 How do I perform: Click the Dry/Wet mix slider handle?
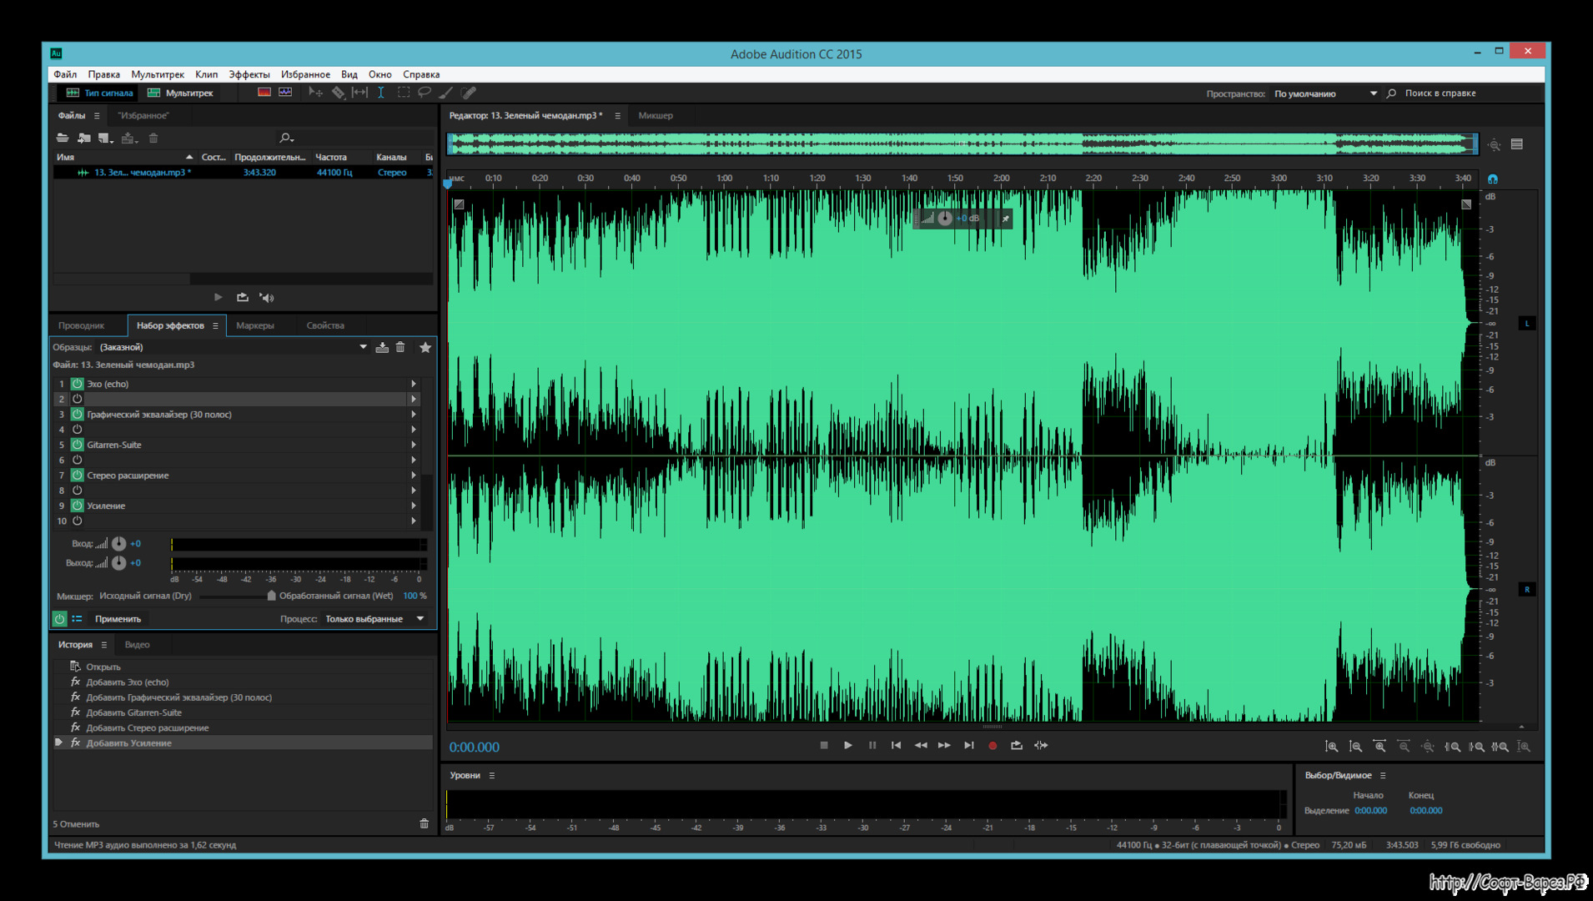271,596
